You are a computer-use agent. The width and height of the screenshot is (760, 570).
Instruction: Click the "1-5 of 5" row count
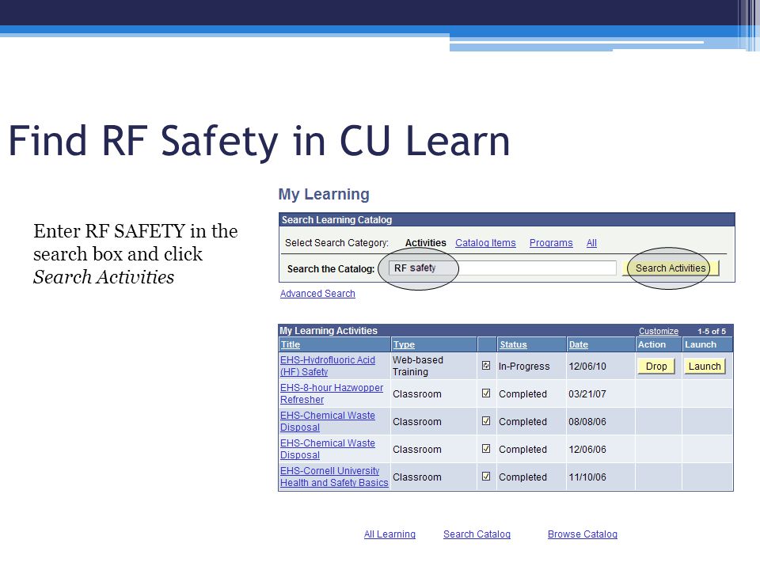click(x=712, y=332)
